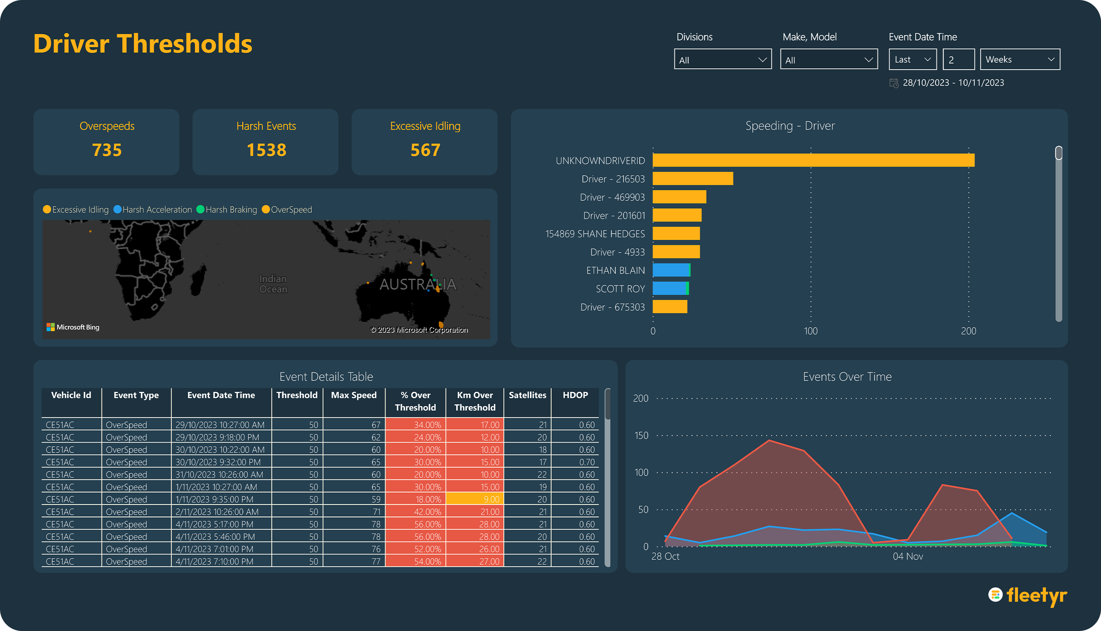The image size is (1101, 631).
Task: Click the calendar icon beside date range
Action: point(894,83)
